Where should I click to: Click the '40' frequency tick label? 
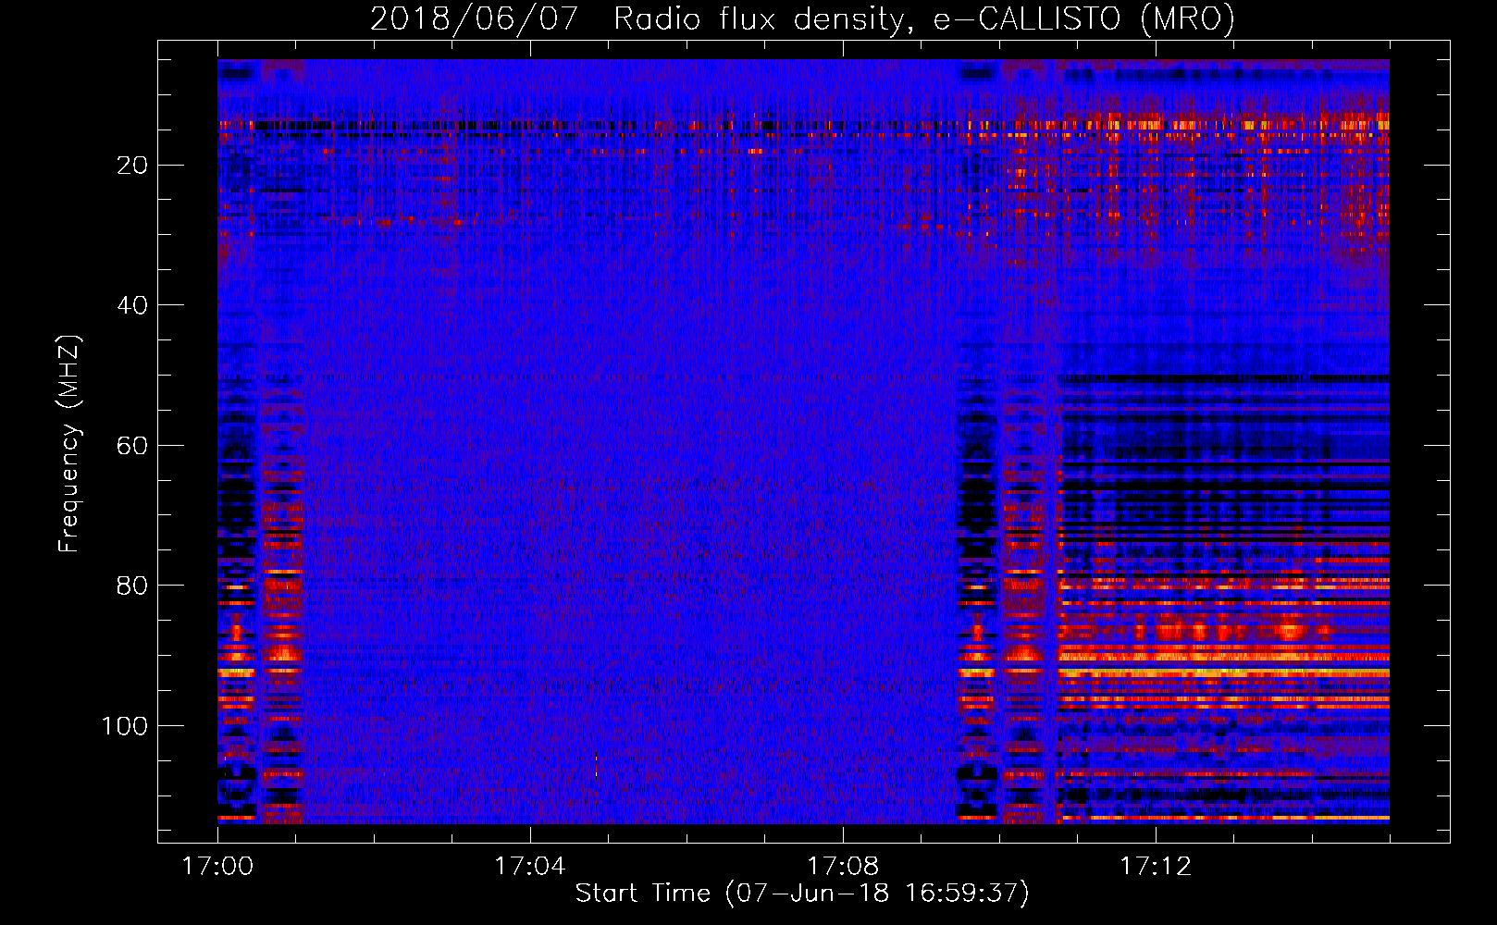pyautogui.click(x=132, y=305)
